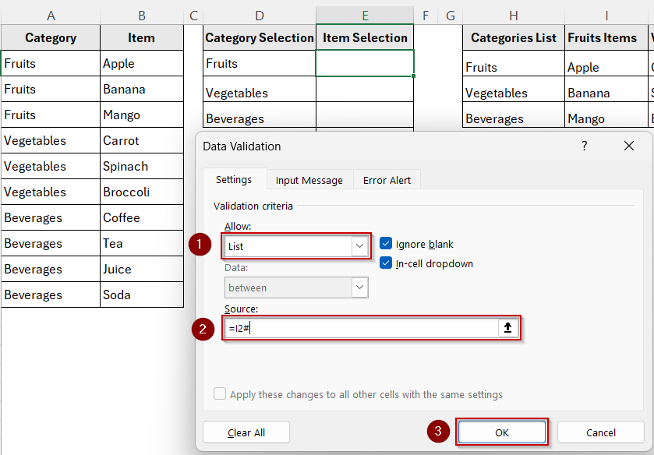Viewport: 654px width, 455px height.
Task: Select column B header
Action: [x=142, y=16]
